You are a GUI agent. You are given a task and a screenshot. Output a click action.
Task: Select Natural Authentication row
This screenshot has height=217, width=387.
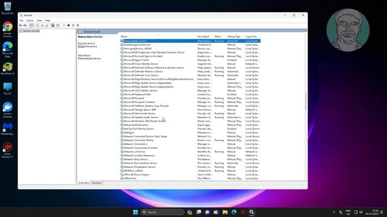pos(190,125)
